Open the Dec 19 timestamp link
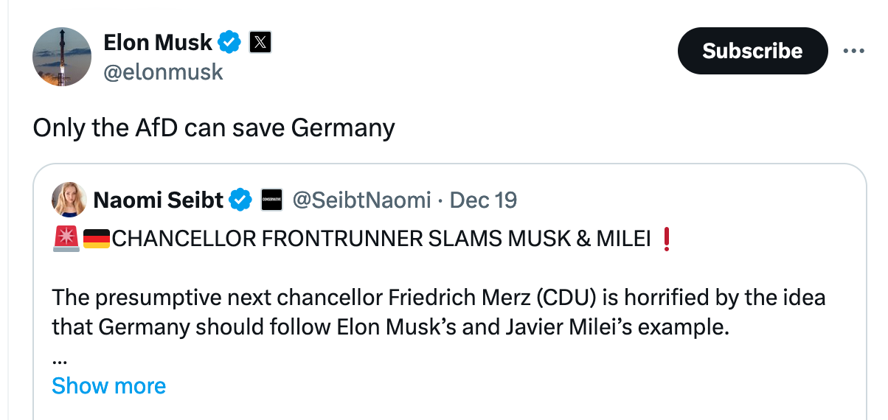Viewport: 888px width, 420px height. [483, 200]
